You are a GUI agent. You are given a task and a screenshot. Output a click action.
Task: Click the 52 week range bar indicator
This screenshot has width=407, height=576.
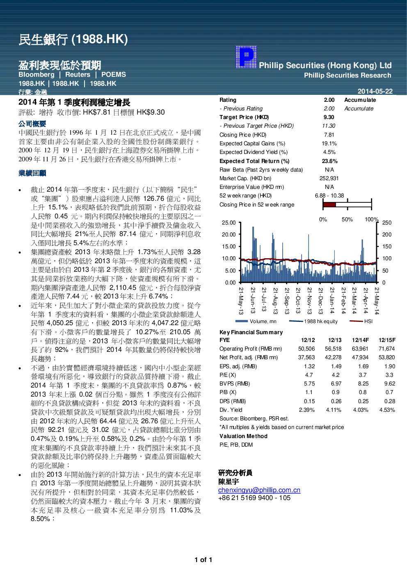coord(347,204)
